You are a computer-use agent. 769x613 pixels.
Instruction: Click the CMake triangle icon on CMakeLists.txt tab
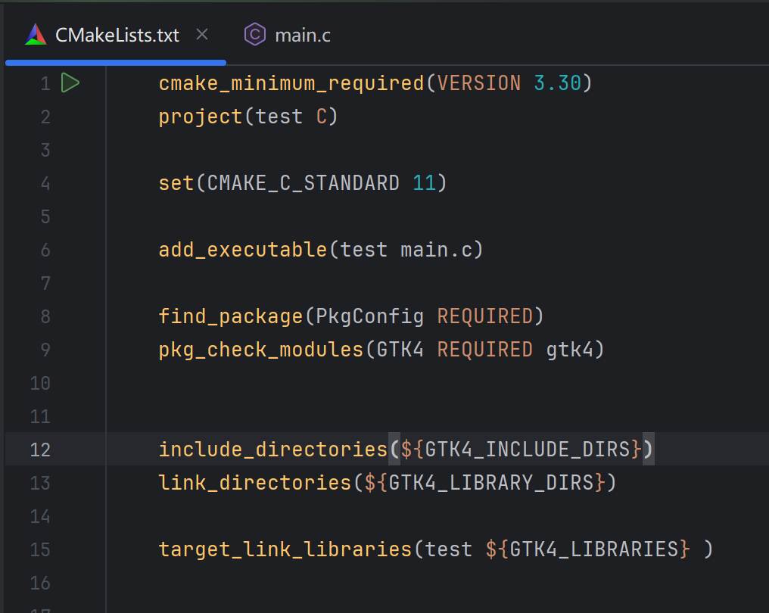(x=35, y=35)
